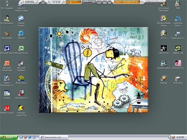
Task: Click the Outlook Express quick launch icon
Action: 34,137
